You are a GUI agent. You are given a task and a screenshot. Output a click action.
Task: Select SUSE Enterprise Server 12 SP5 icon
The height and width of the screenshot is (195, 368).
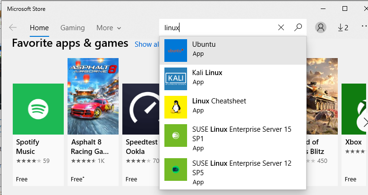[x=176, y=170]
